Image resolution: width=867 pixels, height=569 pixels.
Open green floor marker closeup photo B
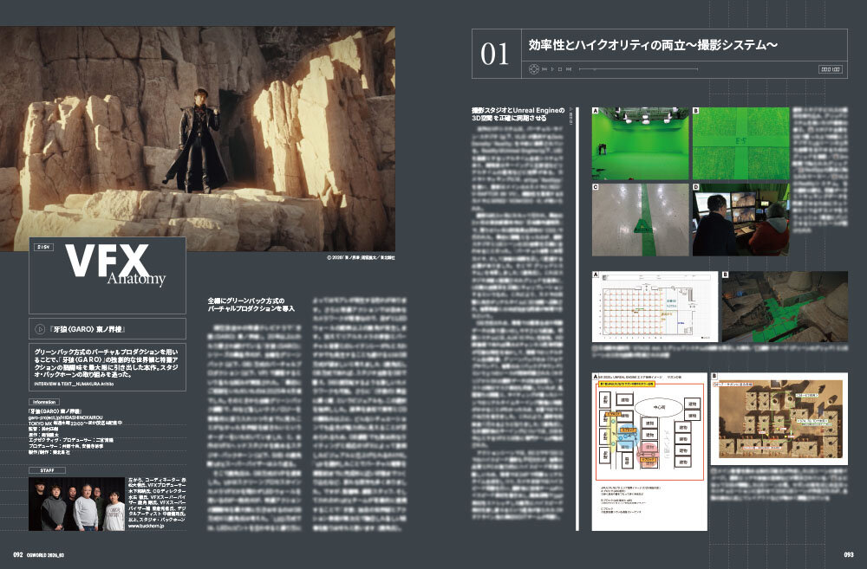point(740,143)
